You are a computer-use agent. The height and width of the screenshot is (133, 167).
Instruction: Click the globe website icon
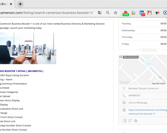[x=124, y=110]
